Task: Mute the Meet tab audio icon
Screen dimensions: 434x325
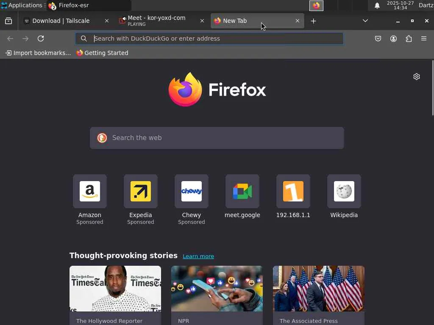Action: click(124, 19)
